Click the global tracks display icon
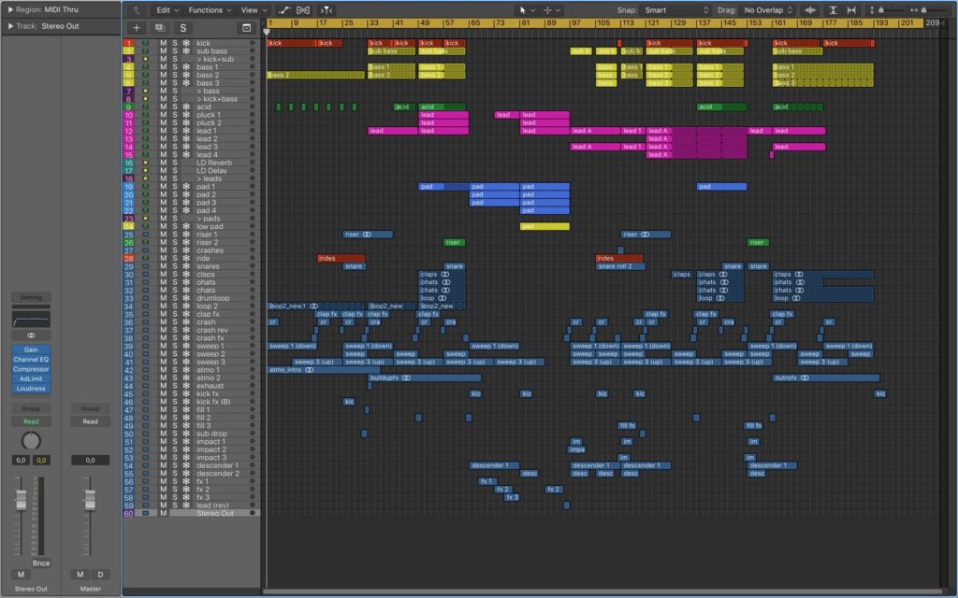Viewport: 958px width, 598px height. (246, 27)
